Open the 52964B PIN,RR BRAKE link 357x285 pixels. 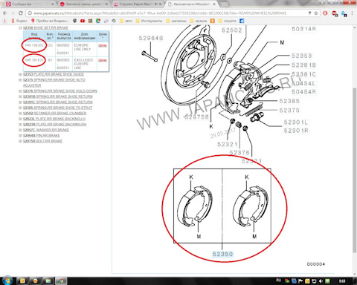(x=42, y=136)
